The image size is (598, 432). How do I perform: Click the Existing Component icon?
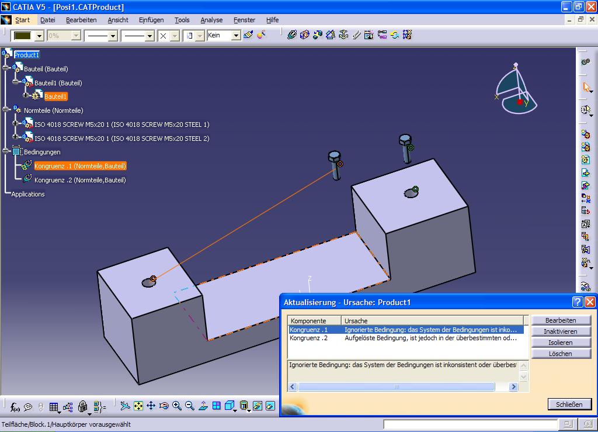(x=586, y=173)
